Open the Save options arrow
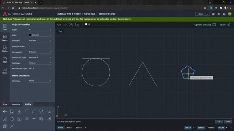Viewport: 234px width, 131px height. [x=208, y=14]
